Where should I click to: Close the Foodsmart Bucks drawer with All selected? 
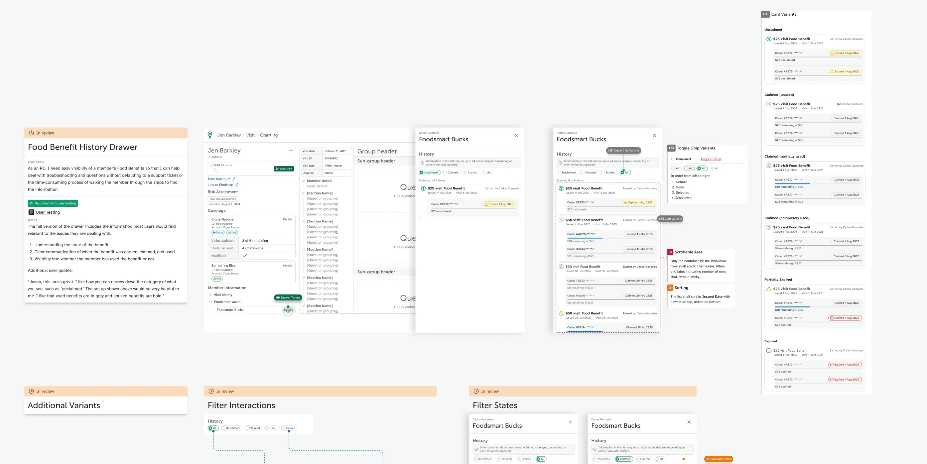[x=654, y=136]
